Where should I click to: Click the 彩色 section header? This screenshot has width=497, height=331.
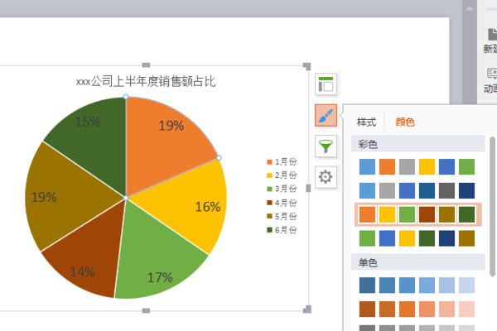point(417,144)
